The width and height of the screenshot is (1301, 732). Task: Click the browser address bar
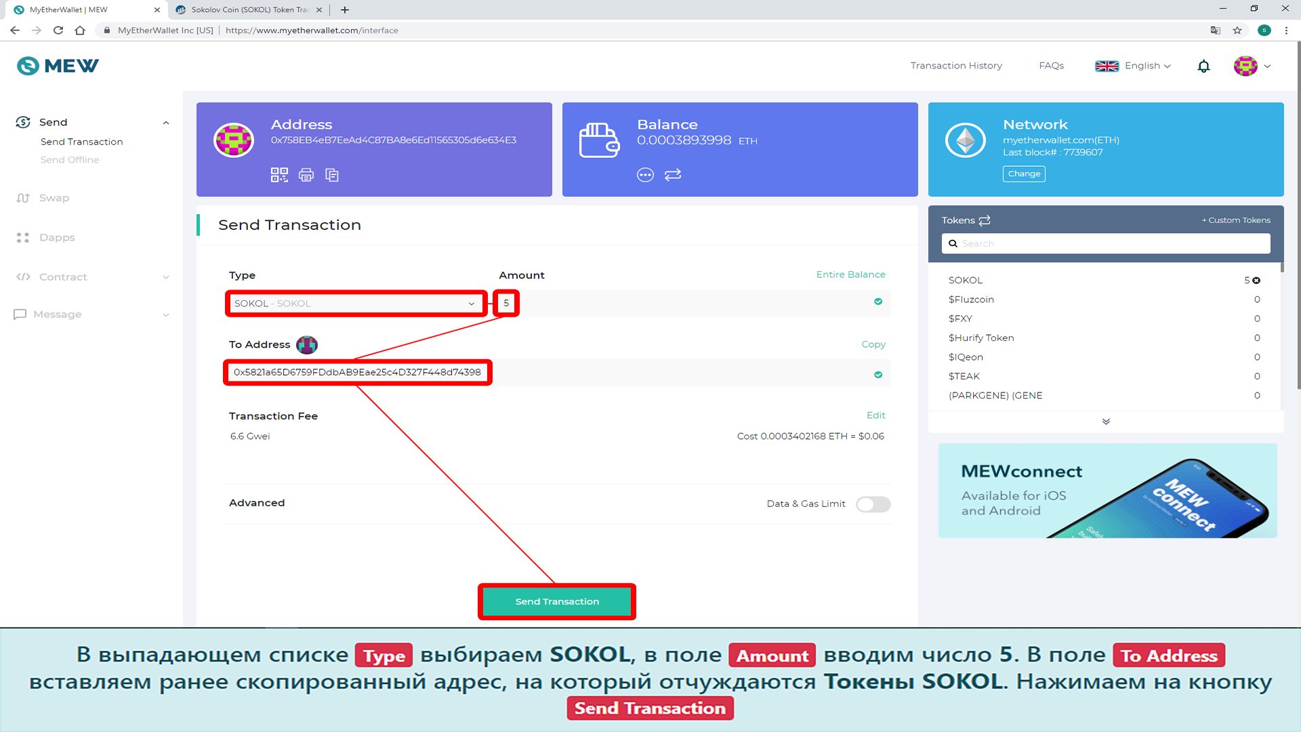pos(650,30)
